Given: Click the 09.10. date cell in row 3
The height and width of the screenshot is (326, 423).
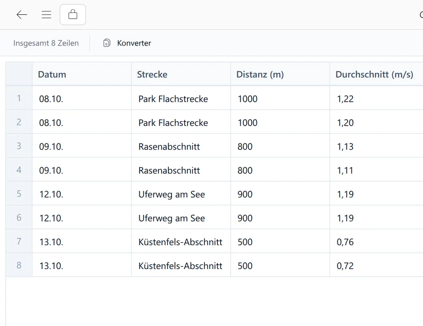Looking at the screenshot, I should tap(82, 146).
